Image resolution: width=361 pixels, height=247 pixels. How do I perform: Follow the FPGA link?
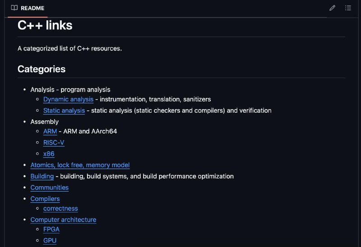(51, 229)
